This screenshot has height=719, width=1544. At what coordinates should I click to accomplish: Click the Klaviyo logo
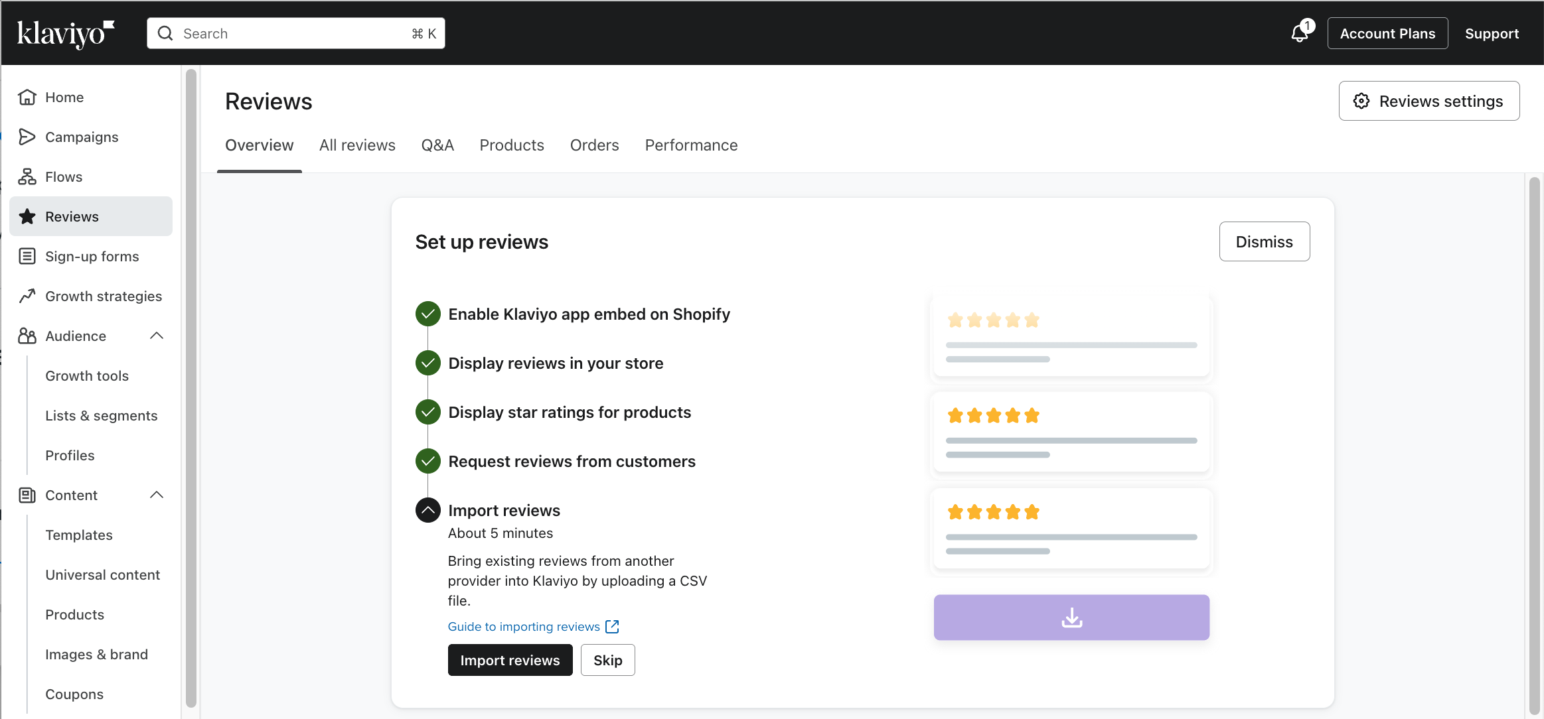[x=65, y=33]
